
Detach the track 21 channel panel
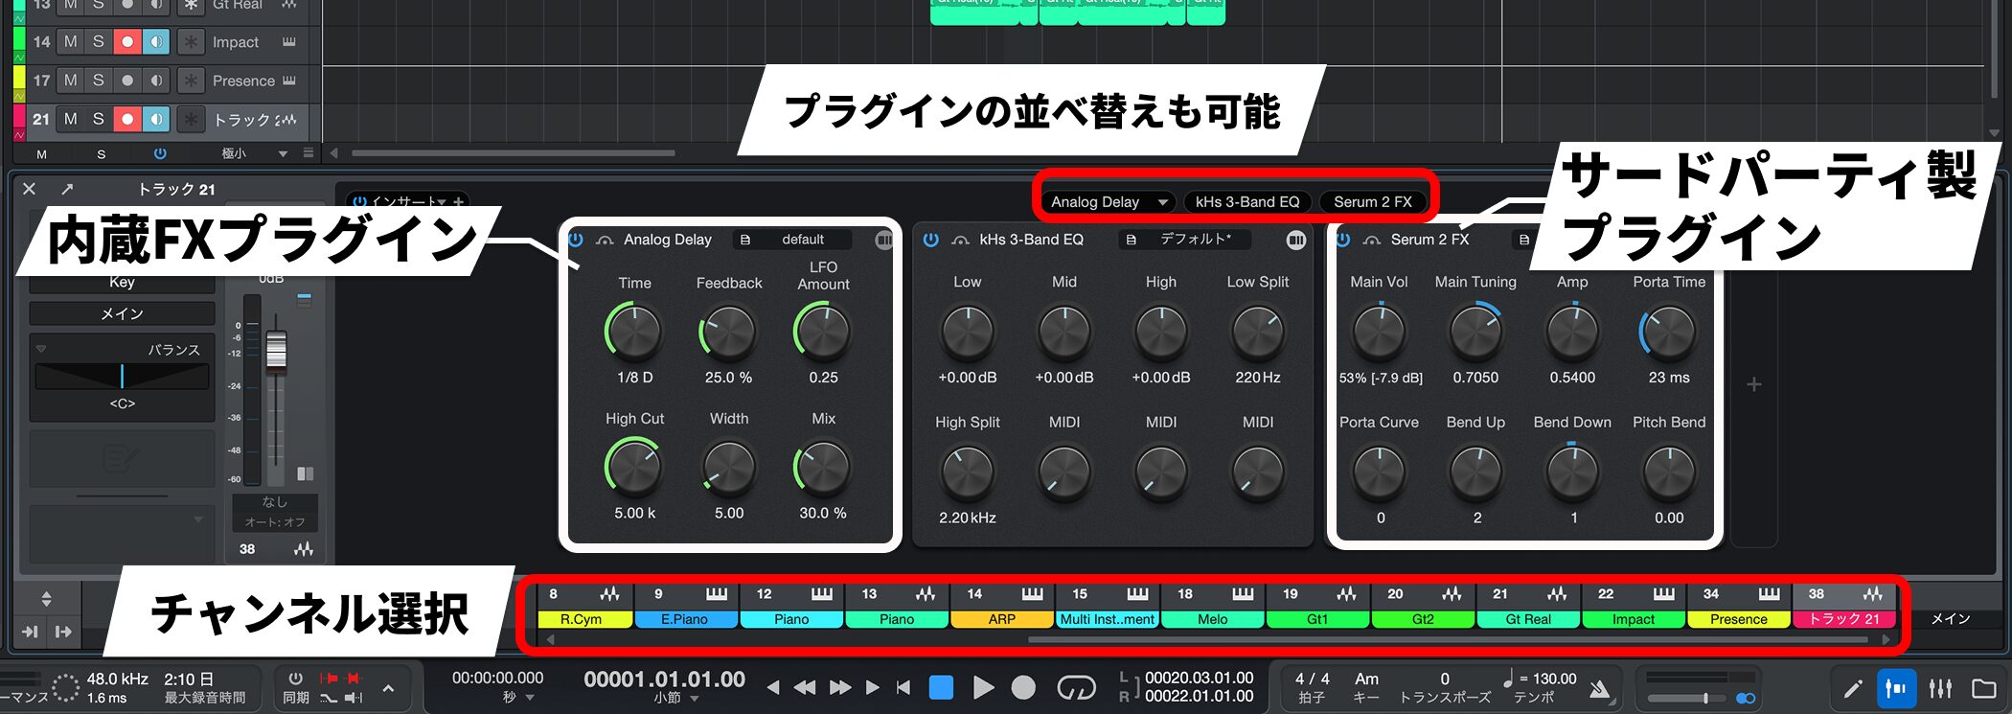(67, 190)
